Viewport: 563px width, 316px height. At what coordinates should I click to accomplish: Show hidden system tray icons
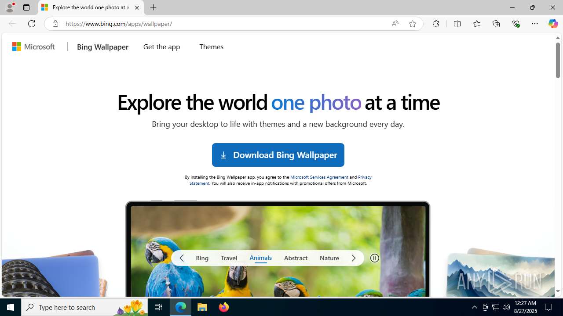click(x=474, y=307)
